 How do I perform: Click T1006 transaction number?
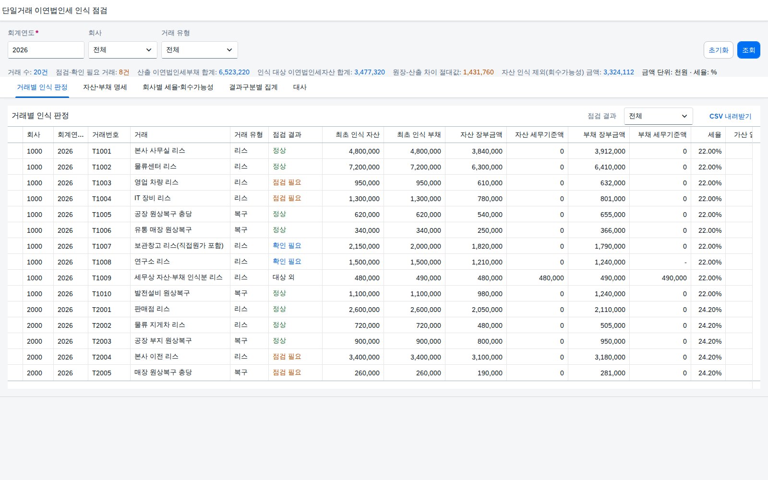point(102,230)
